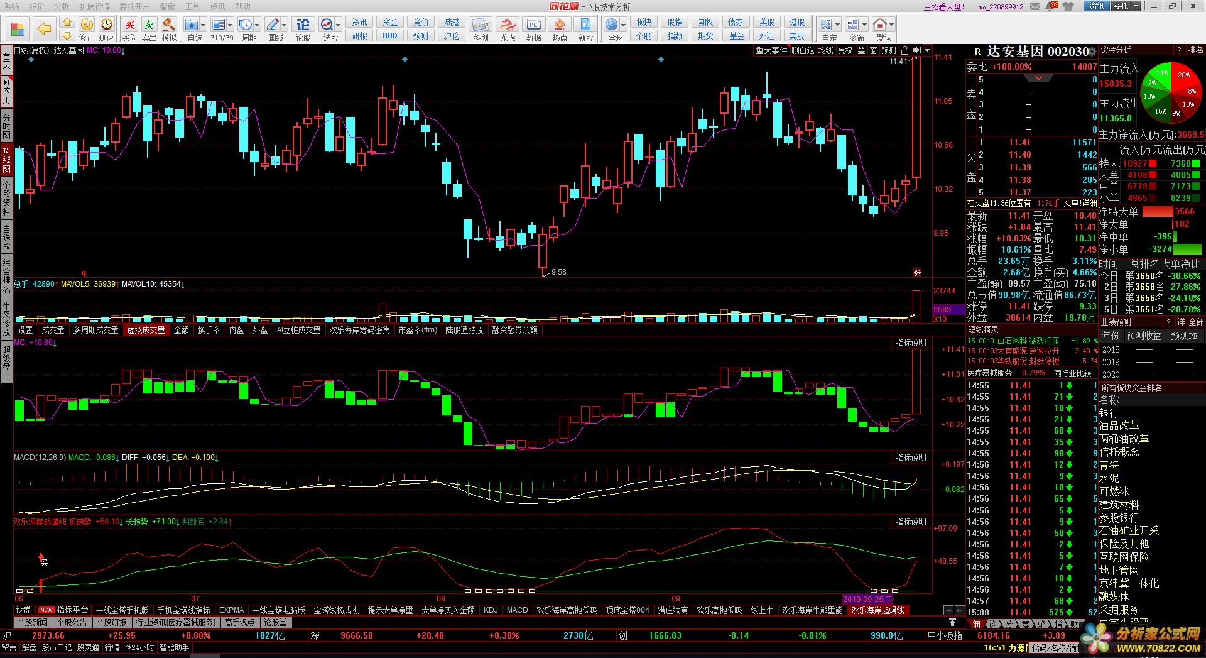Switch to the 个股公告 tab
Viewport: 1206px width, 658px height.
coord(72,622)
